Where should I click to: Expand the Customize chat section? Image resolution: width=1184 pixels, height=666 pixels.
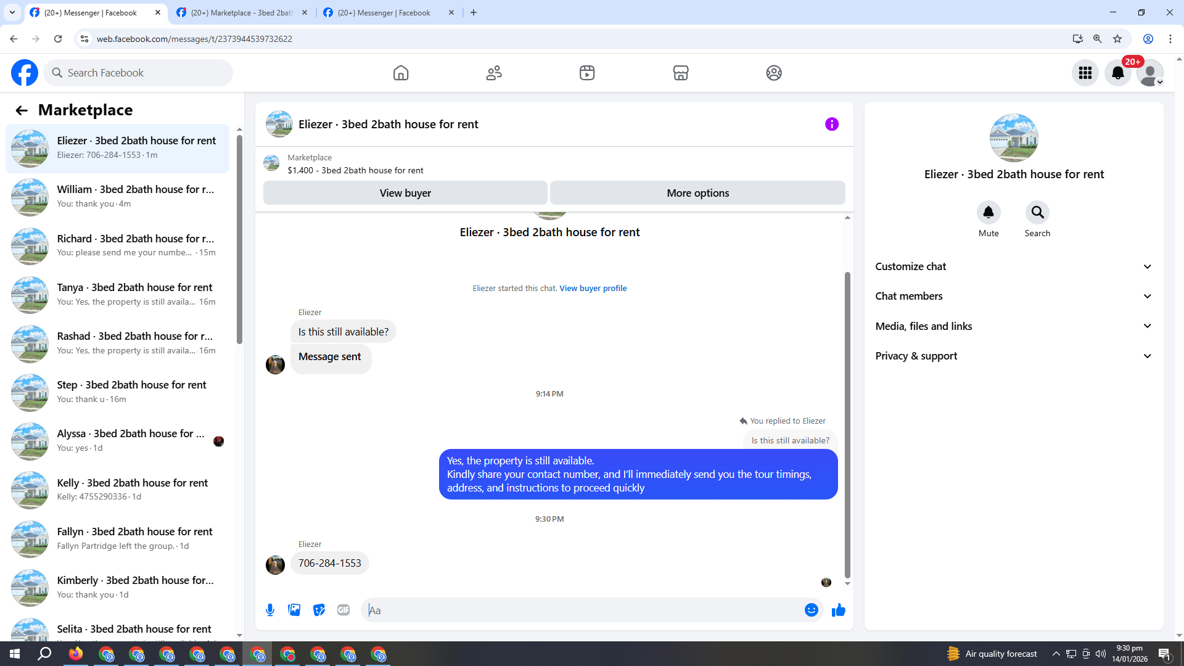tap(1013, 266)
